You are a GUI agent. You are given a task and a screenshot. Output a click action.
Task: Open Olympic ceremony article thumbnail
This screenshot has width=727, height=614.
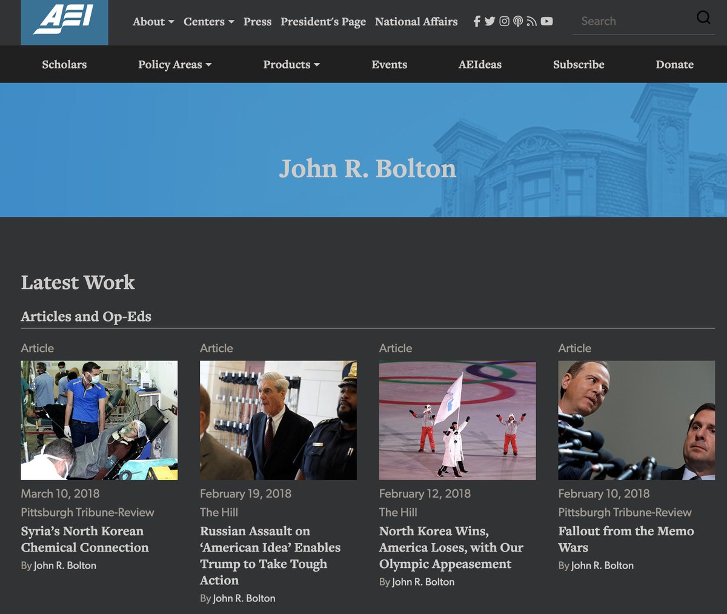tap(457, 420)
